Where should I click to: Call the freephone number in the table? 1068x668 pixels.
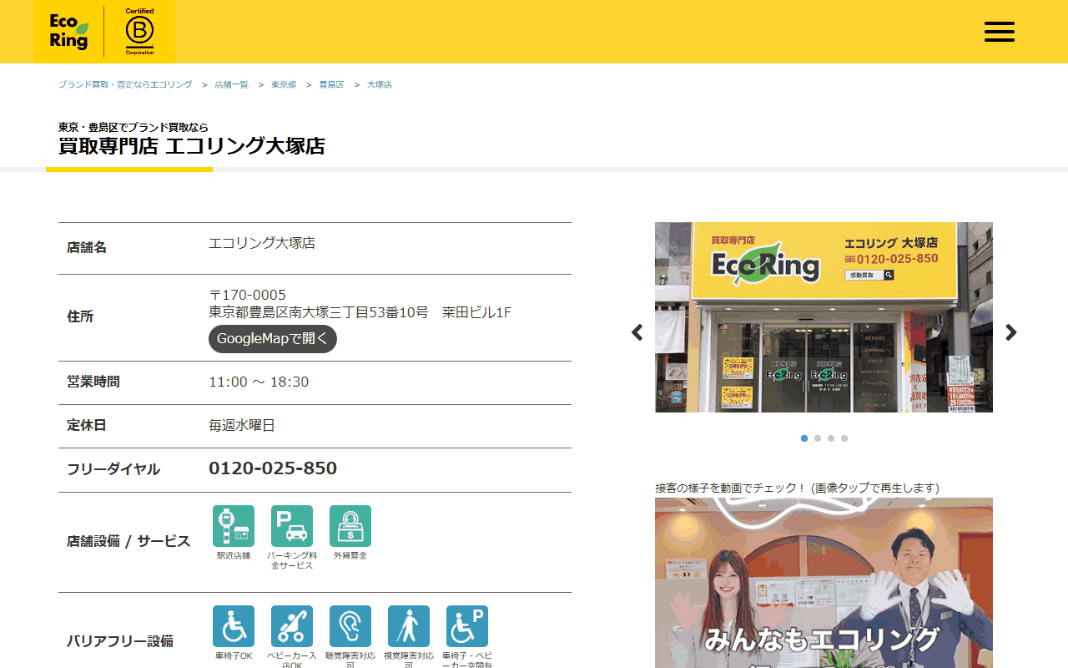[x=273, y=468]
